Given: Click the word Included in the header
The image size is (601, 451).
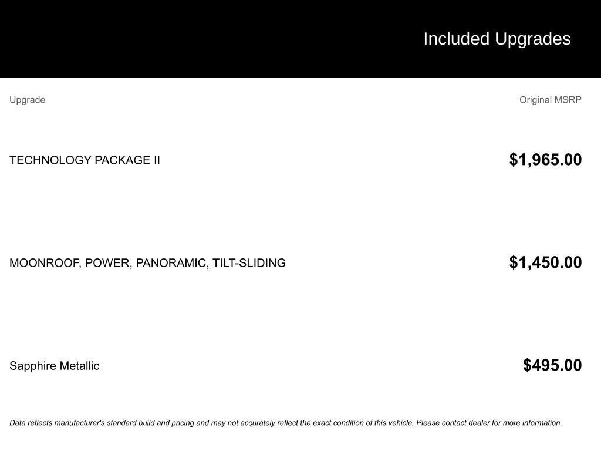Looking at the screenshot, I should tap(456, 39).
